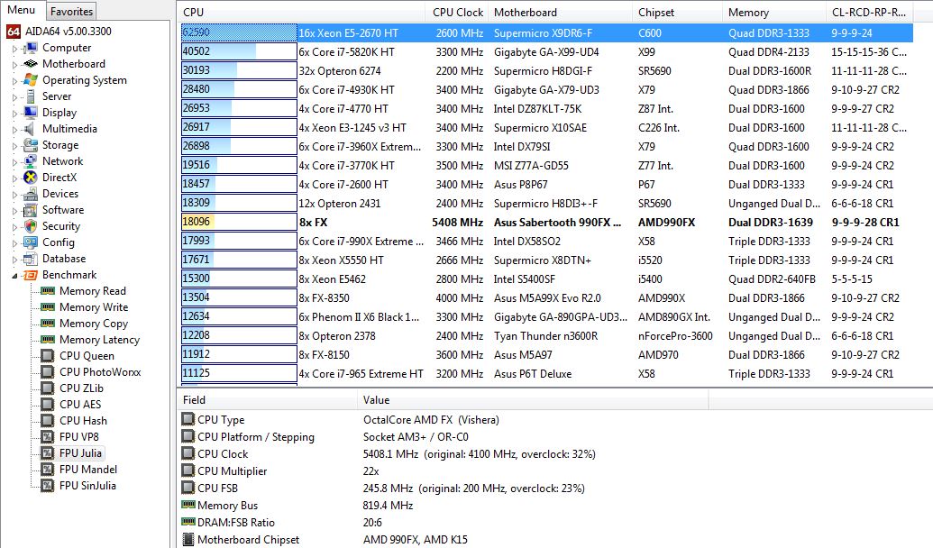Screen dimensions: 933x548
Task: Select the Software icon
Action: 31,210
